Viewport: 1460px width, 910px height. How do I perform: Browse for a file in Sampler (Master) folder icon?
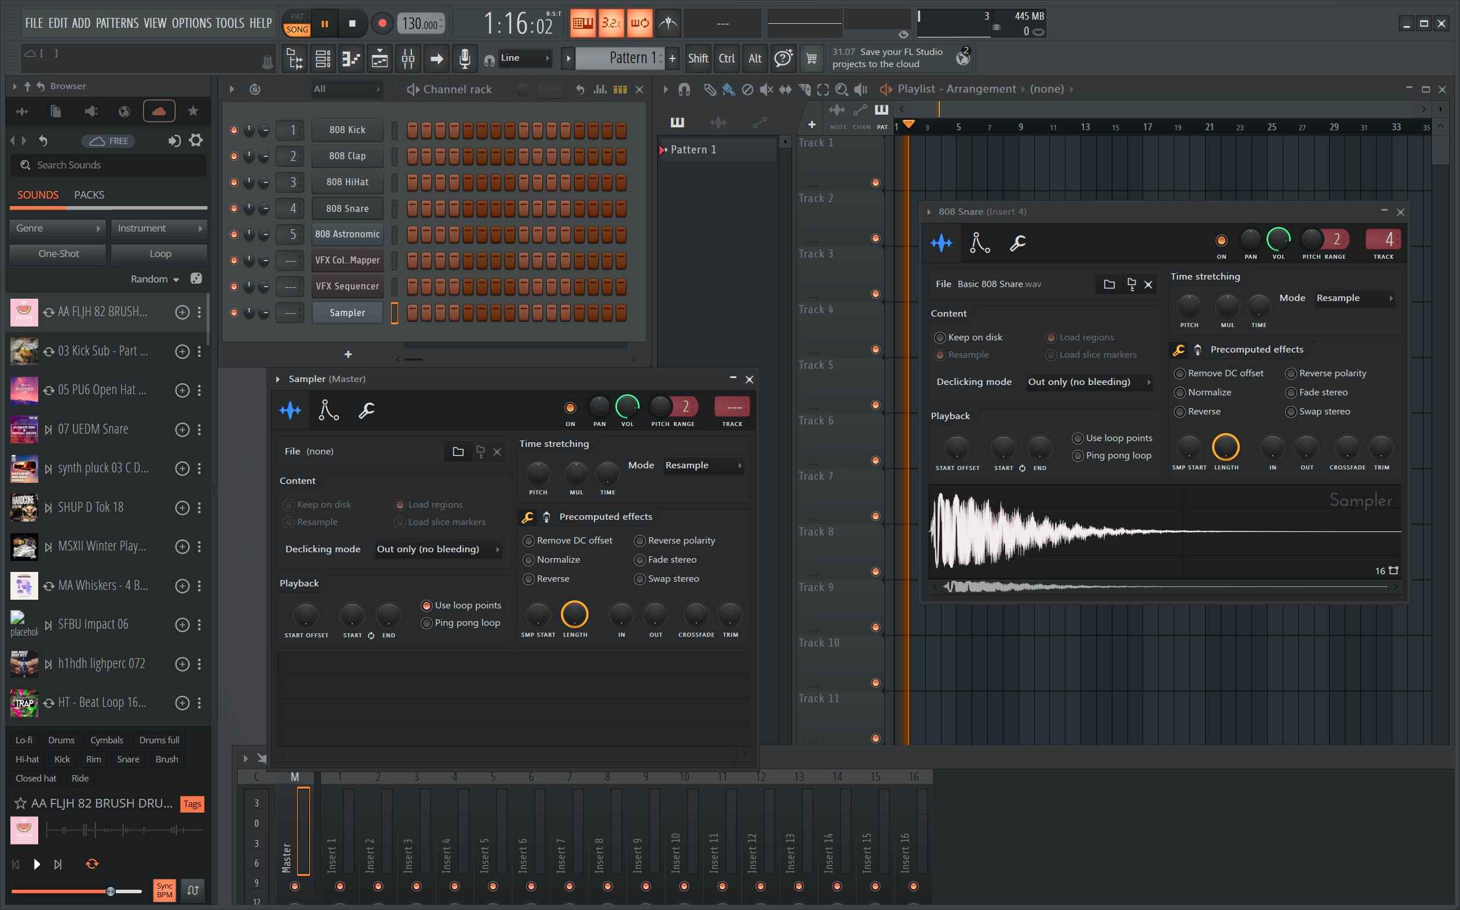point(458,452)
